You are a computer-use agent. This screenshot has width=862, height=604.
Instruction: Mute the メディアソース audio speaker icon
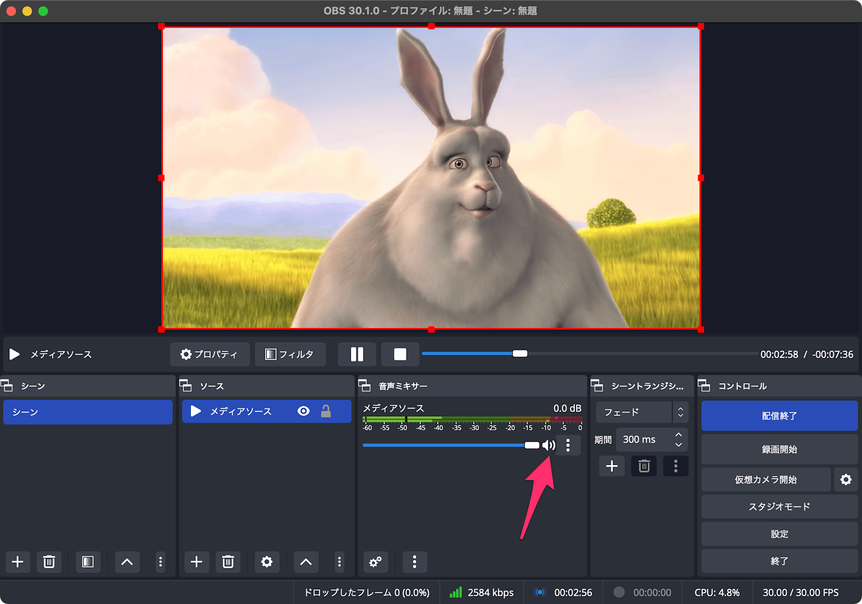tap(548, 445)
